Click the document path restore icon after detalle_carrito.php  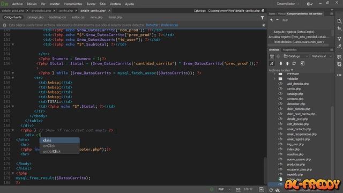pyautogui.click(x=263, y=11)
